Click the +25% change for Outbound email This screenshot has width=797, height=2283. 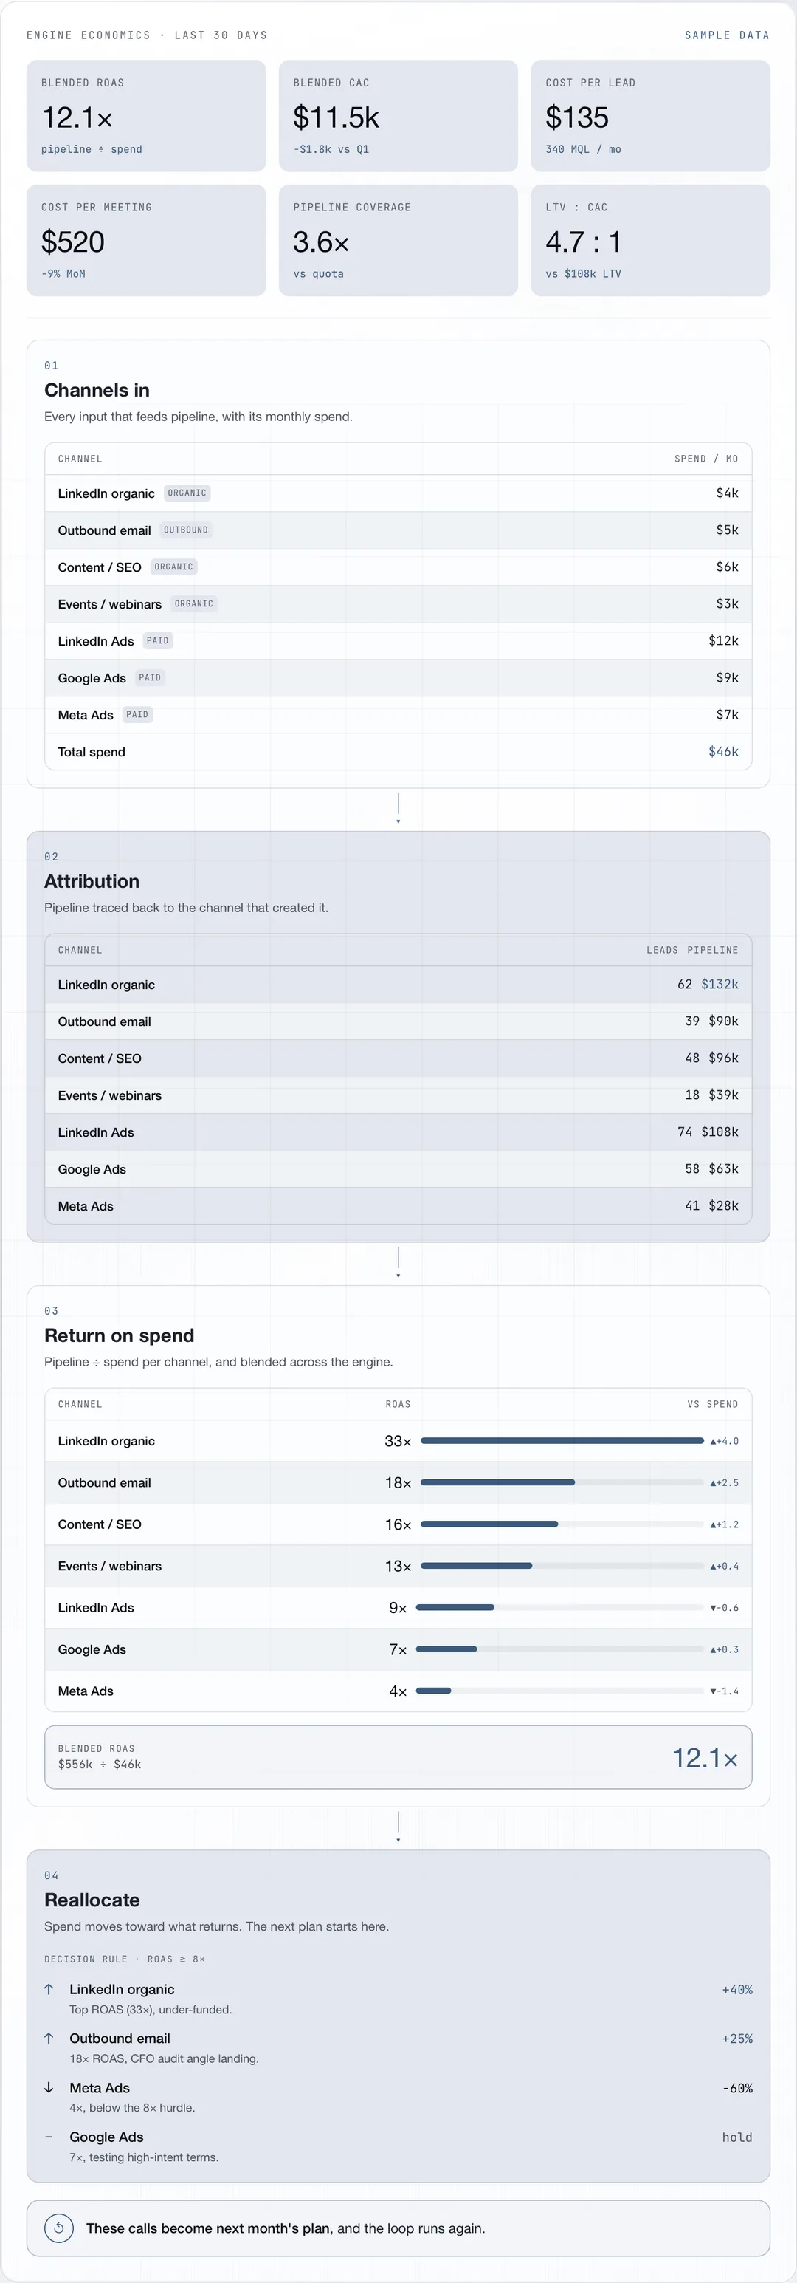[736, 2039]
